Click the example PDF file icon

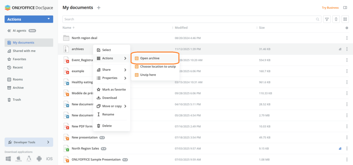pos(66,71)
